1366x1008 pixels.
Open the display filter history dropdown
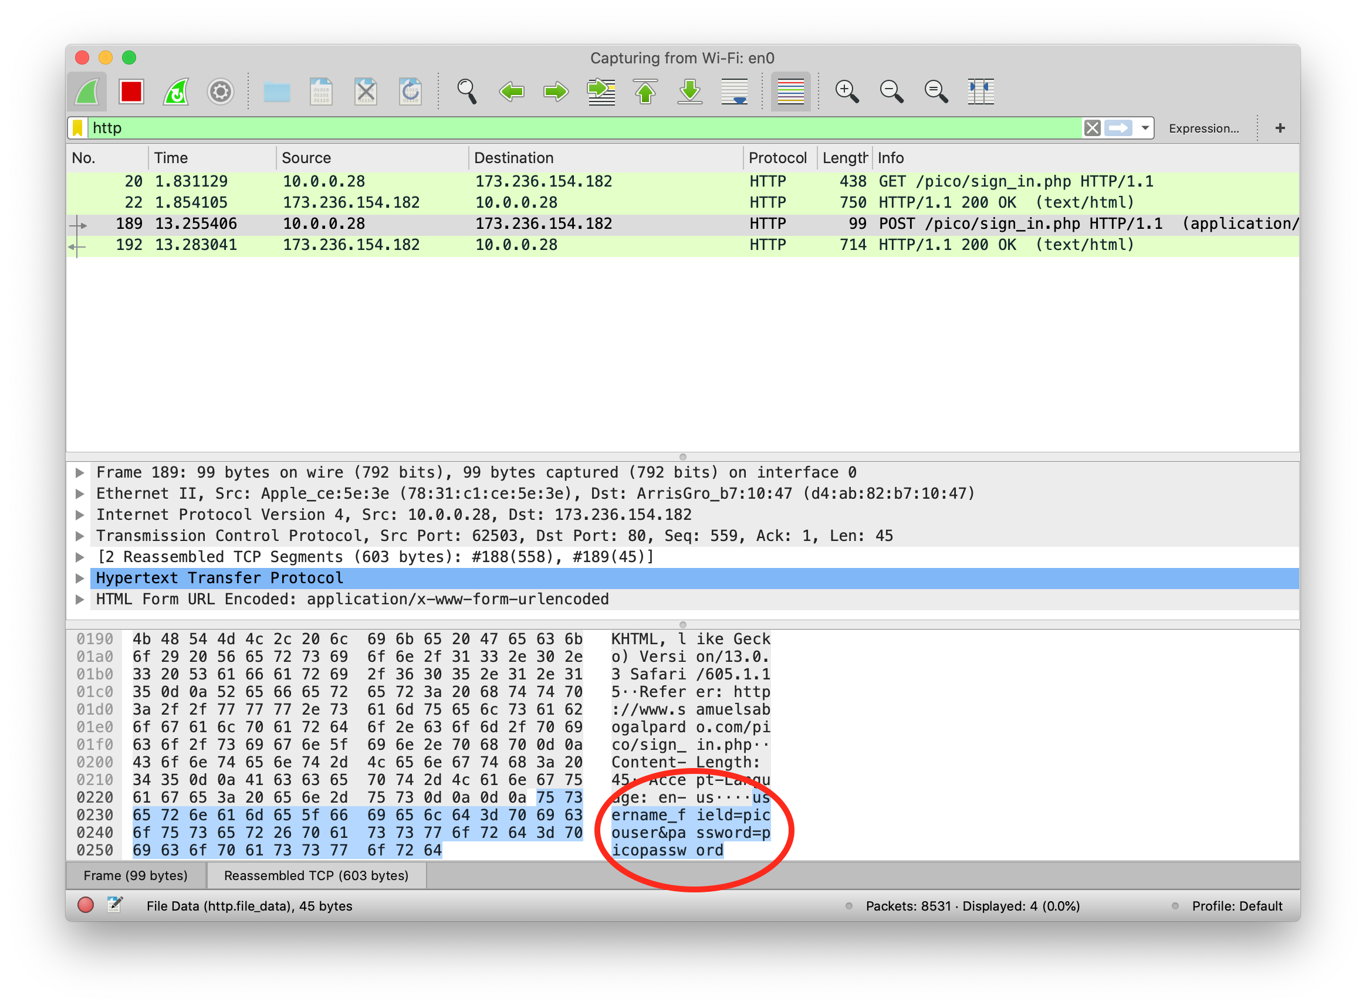click(1145, 128)
